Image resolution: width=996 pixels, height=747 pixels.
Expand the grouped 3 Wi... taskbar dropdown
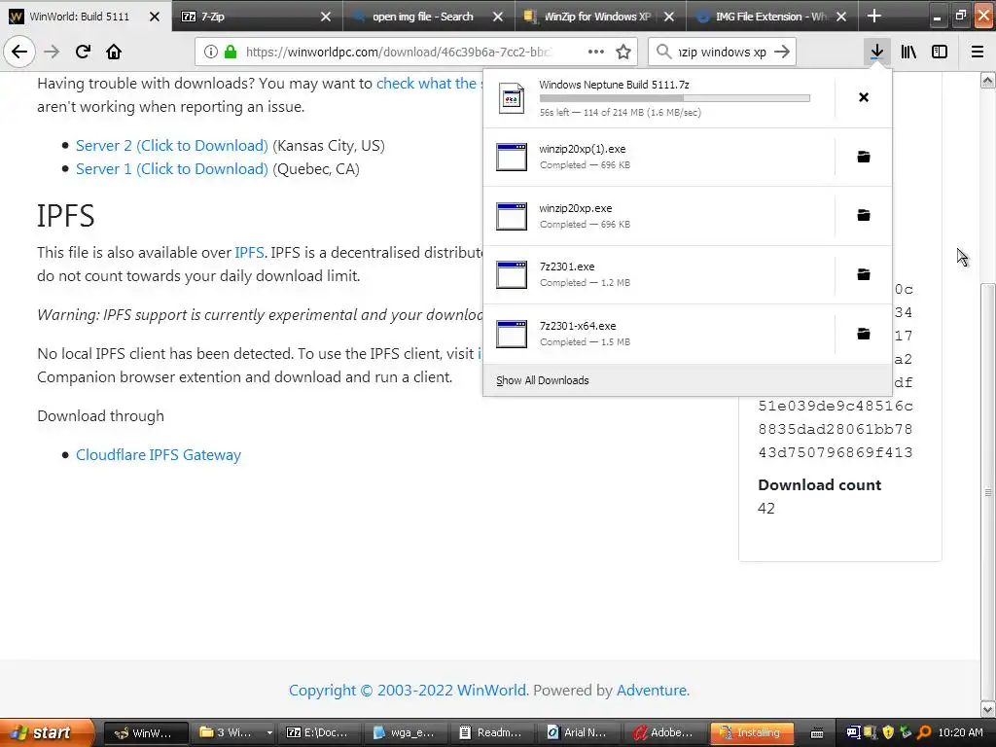coord(269,732)
